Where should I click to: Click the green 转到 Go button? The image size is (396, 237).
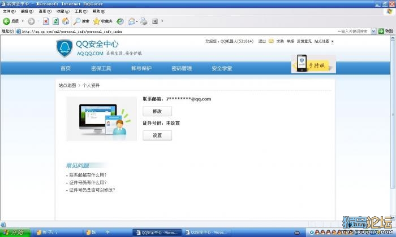pos(385,31)
